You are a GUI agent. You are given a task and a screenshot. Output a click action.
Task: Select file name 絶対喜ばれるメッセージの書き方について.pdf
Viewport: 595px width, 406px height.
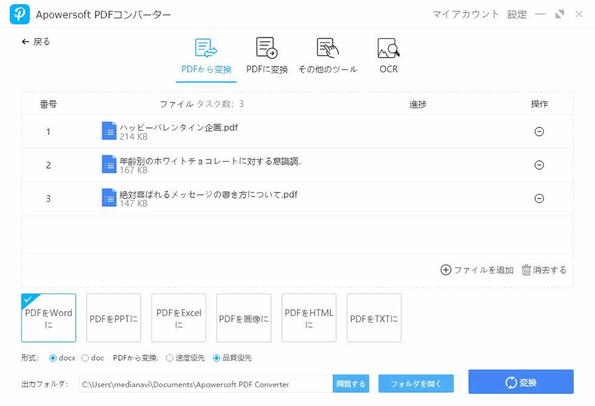208,195
